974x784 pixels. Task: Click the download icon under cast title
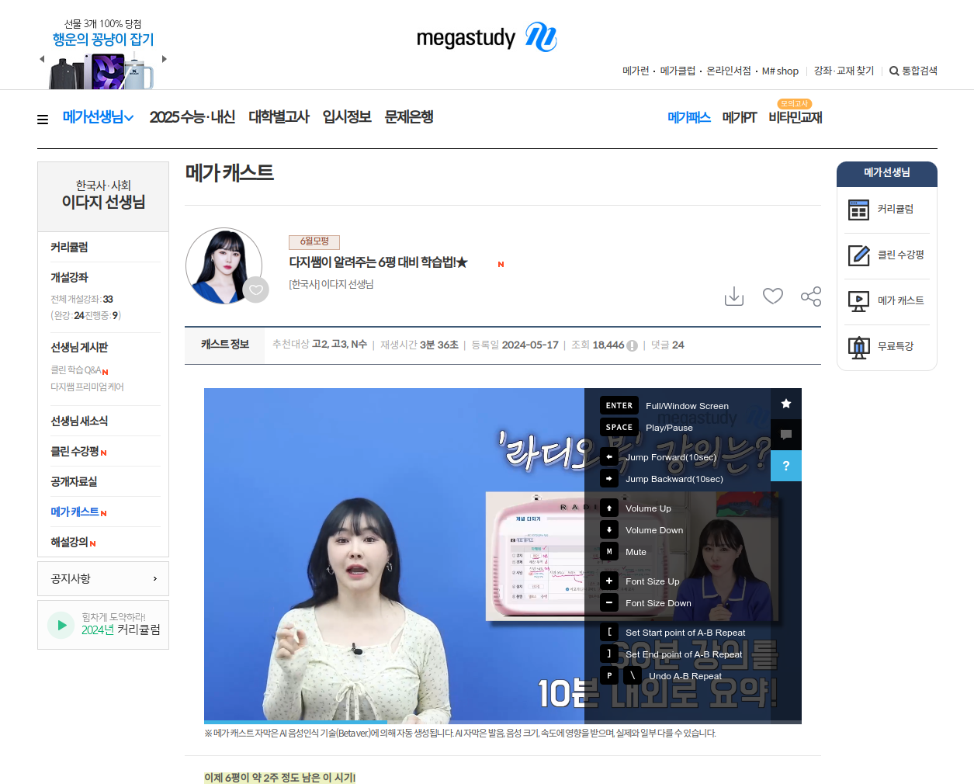[x=733, y=297]
